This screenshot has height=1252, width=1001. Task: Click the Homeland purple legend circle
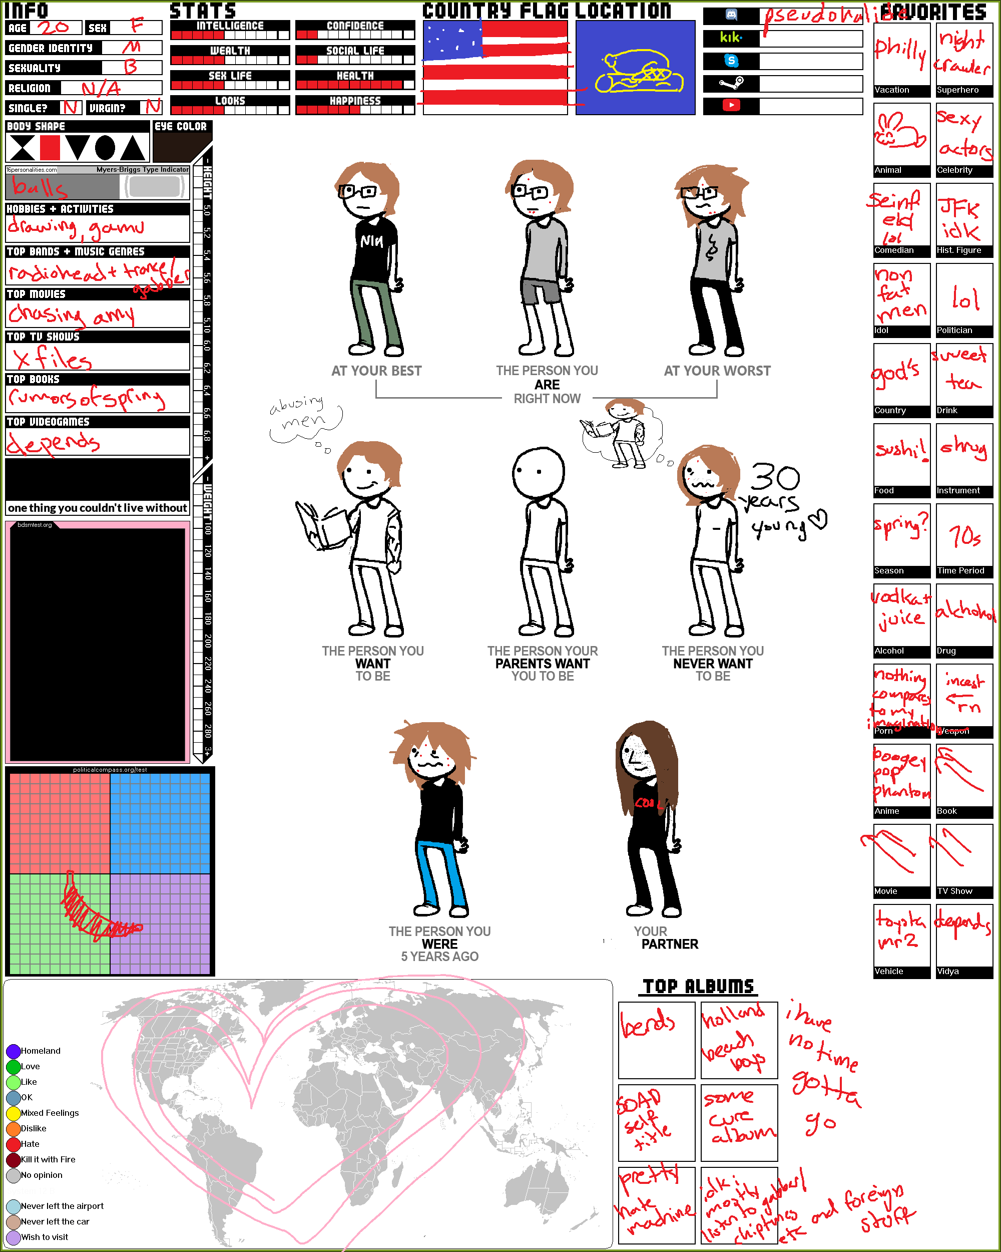click(13, 1051)
